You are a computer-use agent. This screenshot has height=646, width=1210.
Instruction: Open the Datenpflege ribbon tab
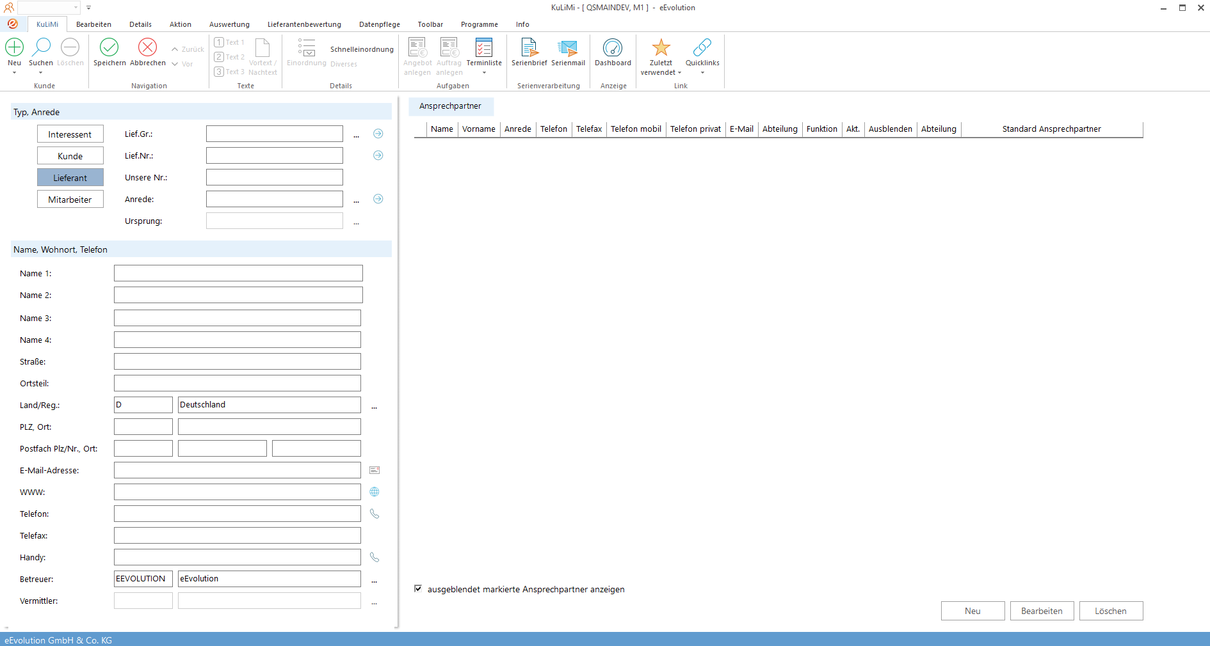[380, 24]
